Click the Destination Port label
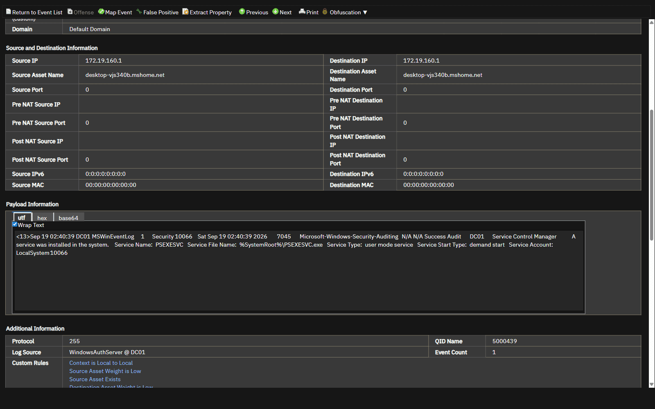Image resolution: width=655 pixels, height=409 pixels. [351, 90]
